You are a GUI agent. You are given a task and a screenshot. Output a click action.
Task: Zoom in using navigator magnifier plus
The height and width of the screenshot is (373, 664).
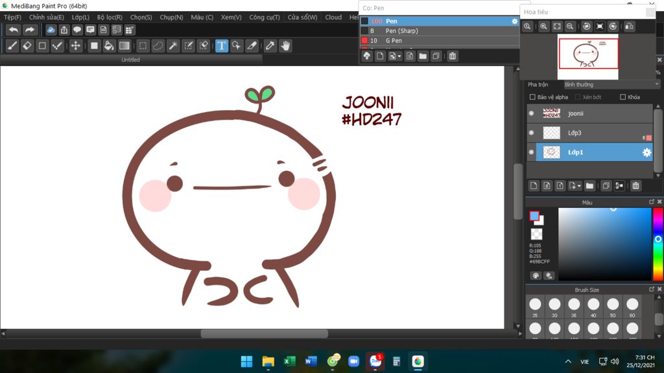click(544, 26)
